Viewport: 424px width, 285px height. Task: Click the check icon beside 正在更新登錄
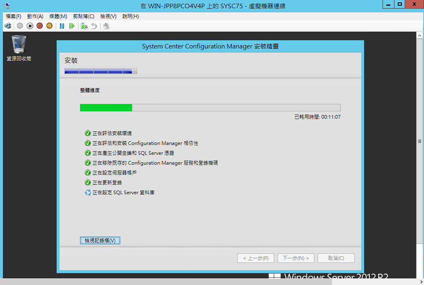tap(87, 183)
